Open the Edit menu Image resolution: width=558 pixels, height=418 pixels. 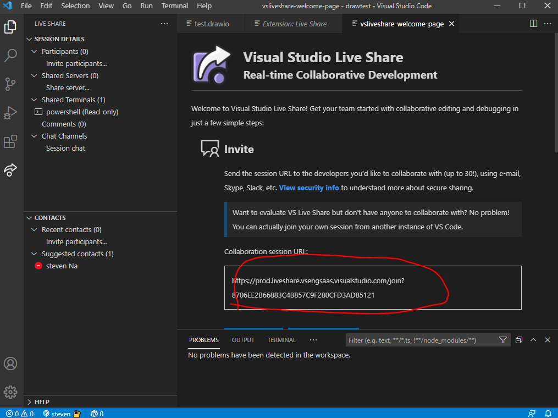click(x=46, y=5)
